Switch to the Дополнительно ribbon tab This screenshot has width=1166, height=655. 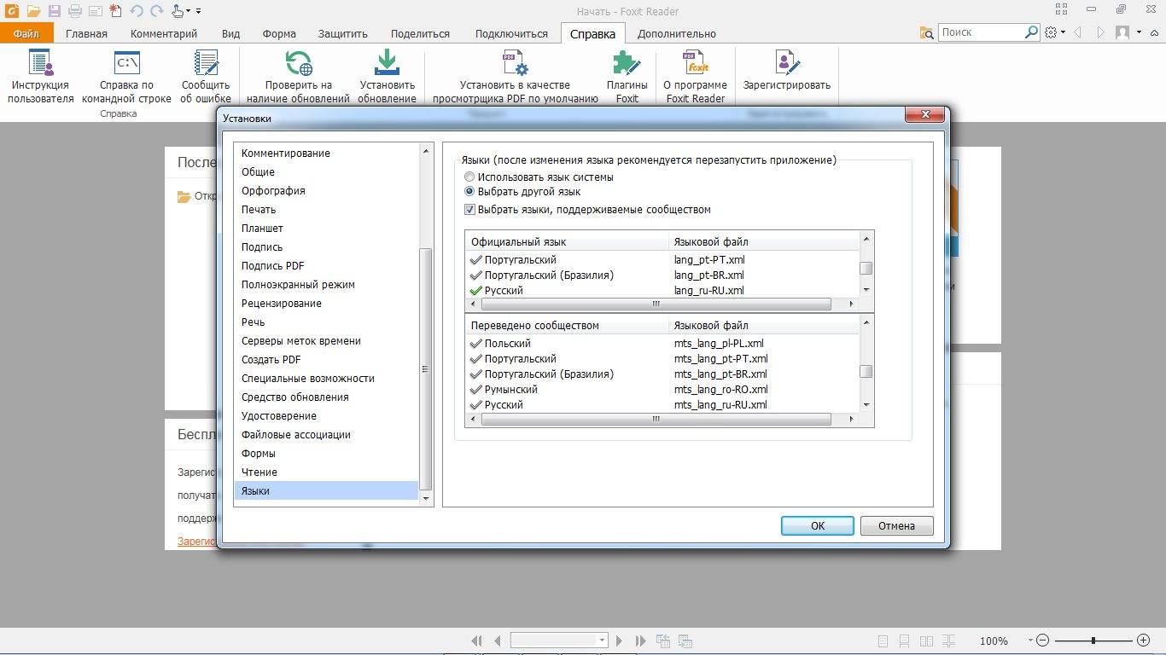coord(677,33)
